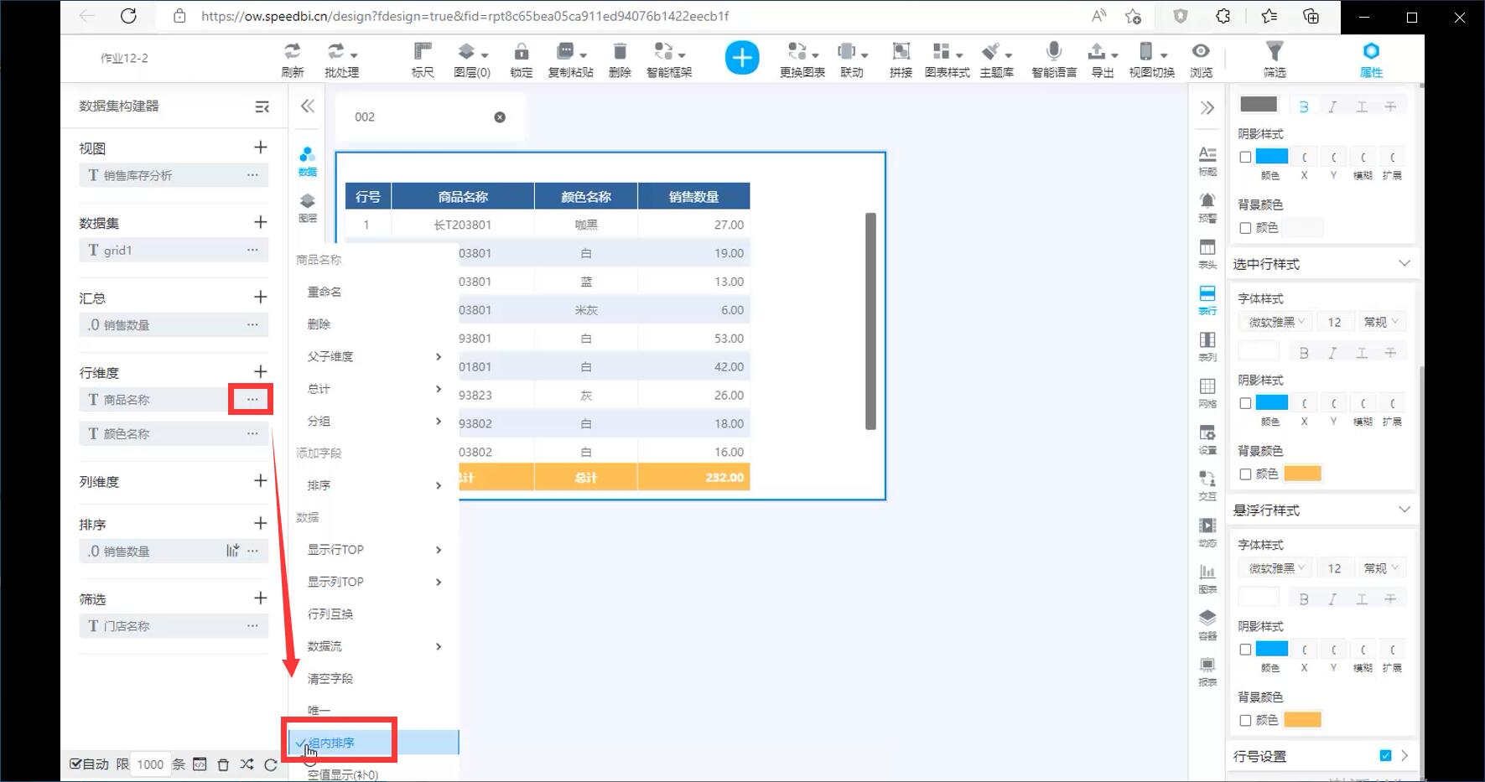Click the 删除 trash icon in toolbar
Screen dimensions: 1485x782
(x=620, y=52)
